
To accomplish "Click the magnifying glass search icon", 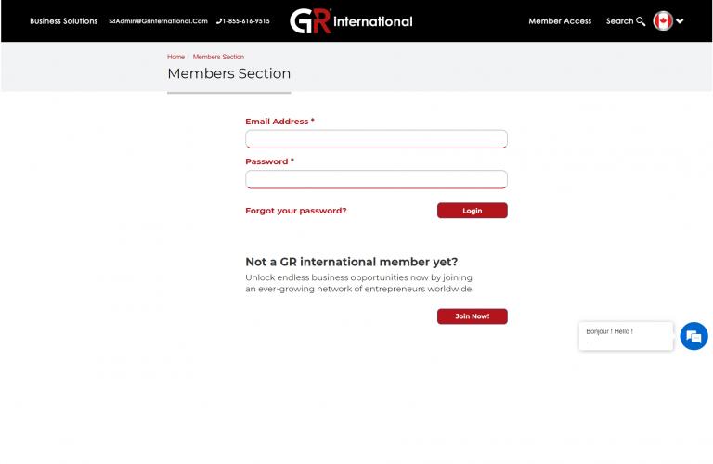I will pyautogui.click(x=641, y=21).
